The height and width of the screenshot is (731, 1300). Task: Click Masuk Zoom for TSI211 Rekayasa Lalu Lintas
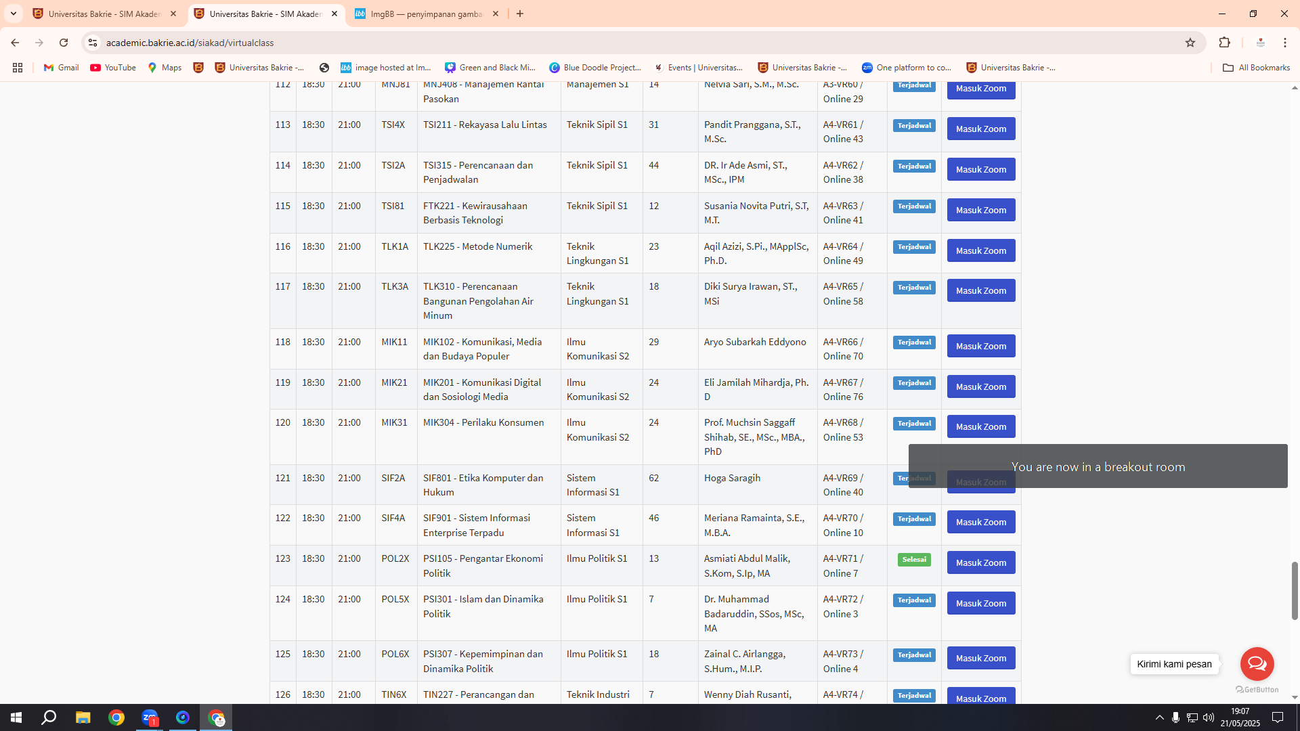point(981,129)
